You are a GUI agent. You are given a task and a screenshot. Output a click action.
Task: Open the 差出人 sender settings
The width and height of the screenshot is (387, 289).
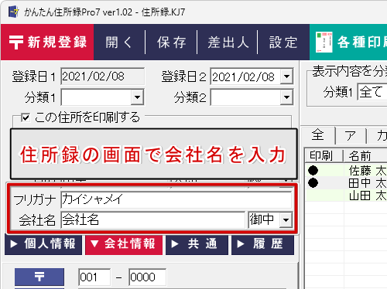tap(228, 42)
